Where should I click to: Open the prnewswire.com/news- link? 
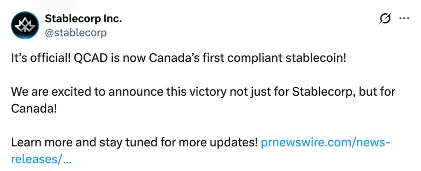coord(326,143)
